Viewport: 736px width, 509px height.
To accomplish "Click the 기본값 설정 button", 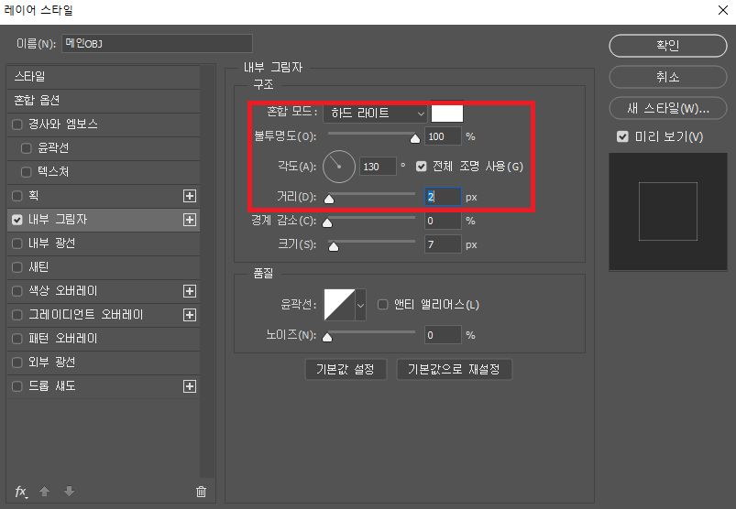I will (346, 370).
